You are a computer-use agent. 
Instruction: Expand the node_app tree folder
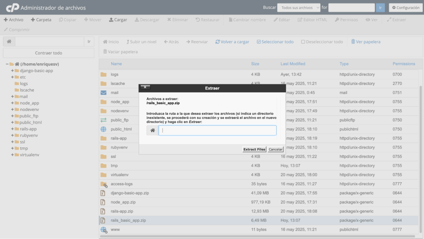[12, 103]
